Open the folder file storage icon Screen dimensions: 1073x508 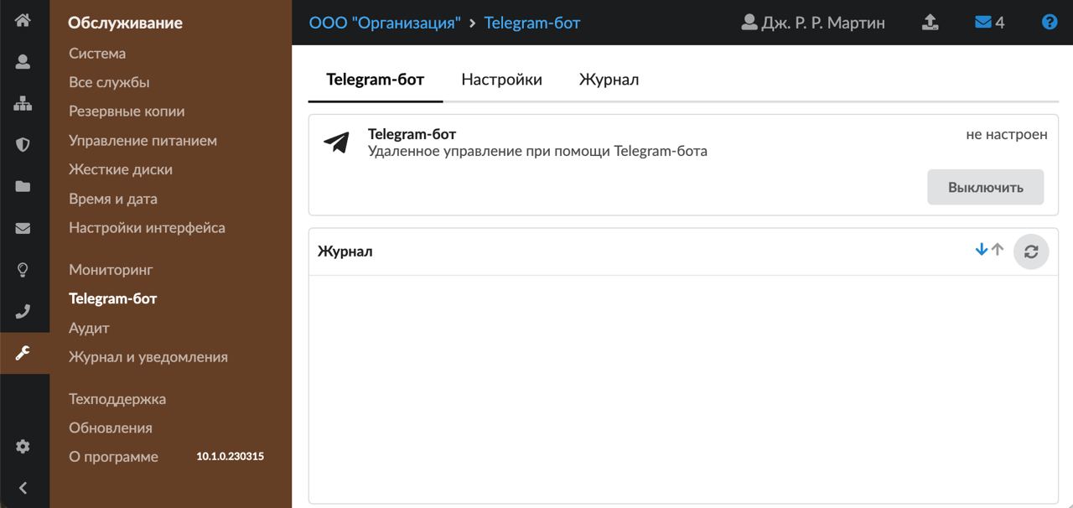point(23,186)
